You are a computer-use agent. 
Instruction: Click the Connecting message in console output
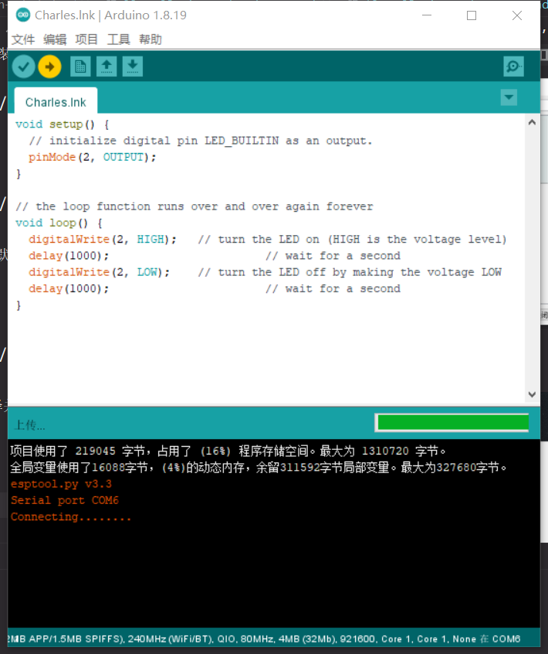coord(71,517)
